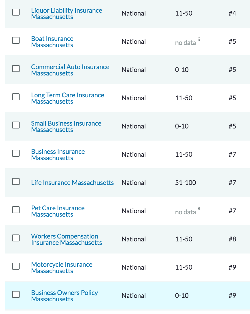The height and width of the screenshot is (314, 250).
Task: Tick the Business Owners Policy checkbox
Action: pyautogui.click(x=16, y=294)
